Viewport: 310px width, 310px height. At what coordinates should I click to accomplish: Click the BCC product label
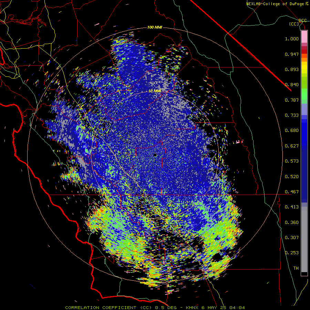pos(303,21)
